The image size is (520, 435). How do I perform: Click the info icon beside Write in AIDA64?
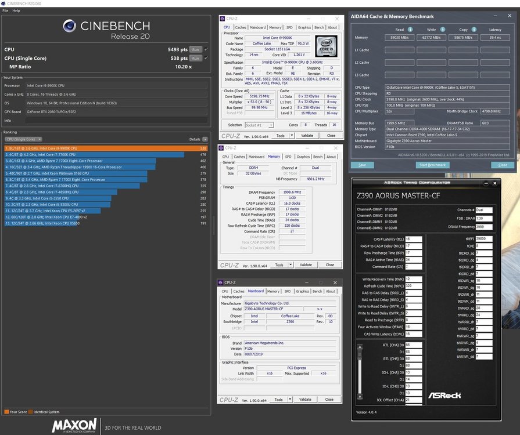click(443, 30)
